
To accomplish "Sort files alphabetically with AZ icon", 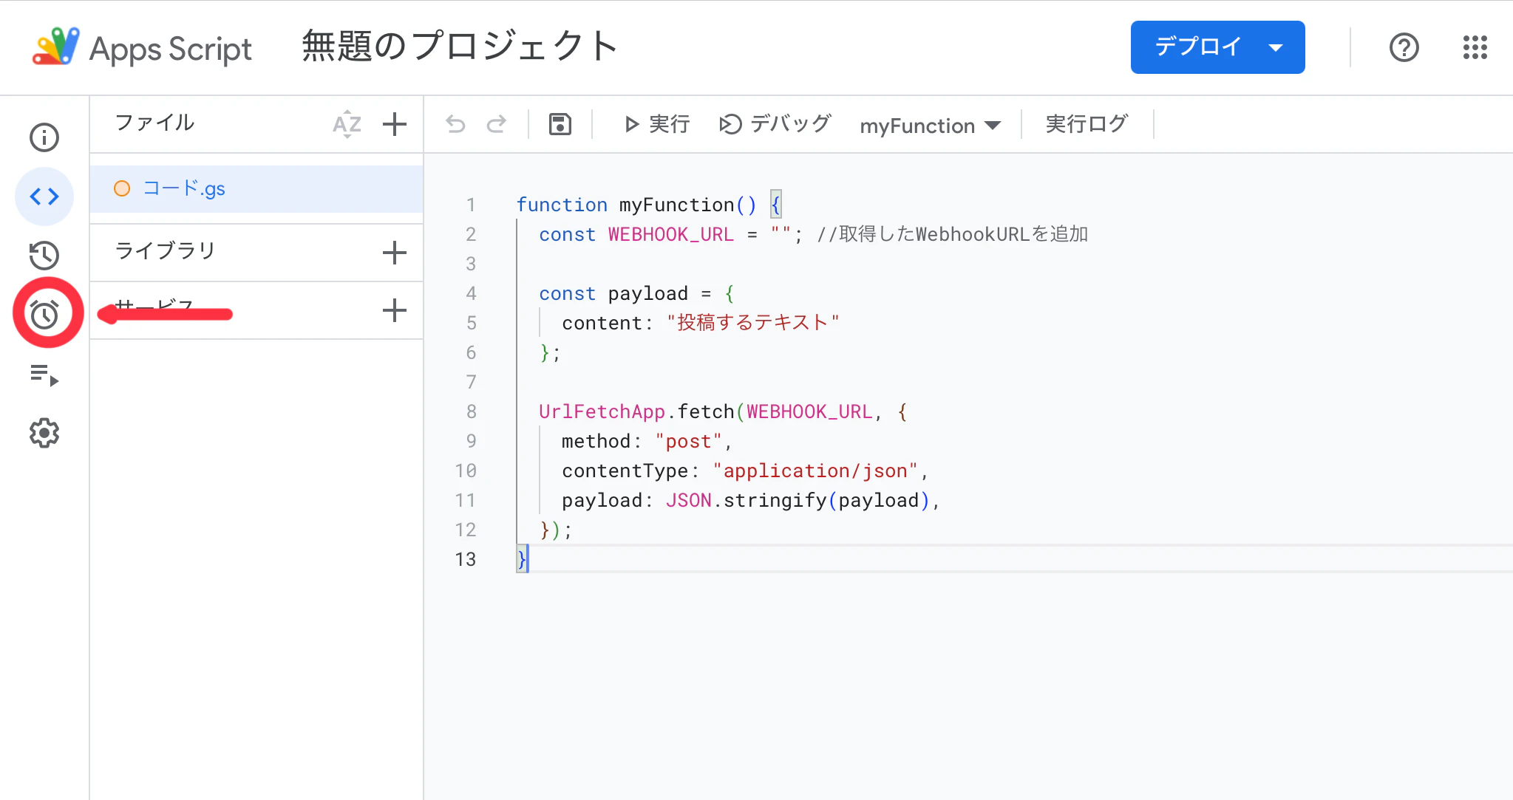I will 347,124.
